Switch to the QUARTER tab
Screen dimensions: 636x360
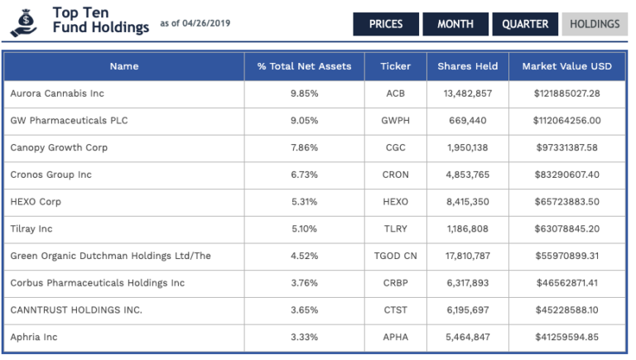pos(525,24)
